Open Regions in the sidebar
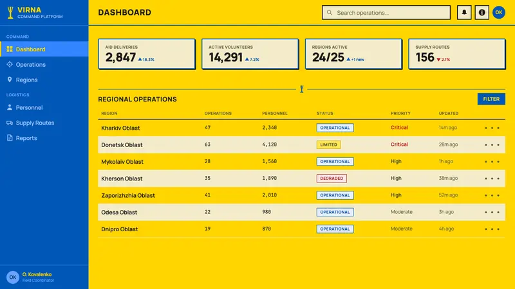515x289 pixels. click(x=44, y=80)
